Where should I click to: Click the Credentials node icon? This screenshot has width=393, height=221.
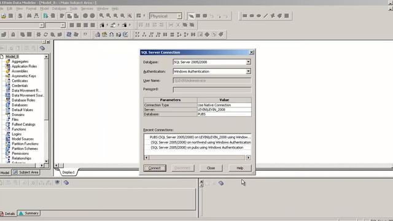point(8,85)
